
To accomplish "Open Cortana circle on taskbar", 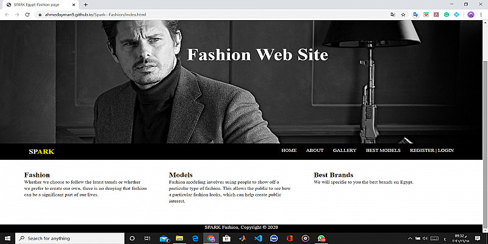I will (132, 239).
